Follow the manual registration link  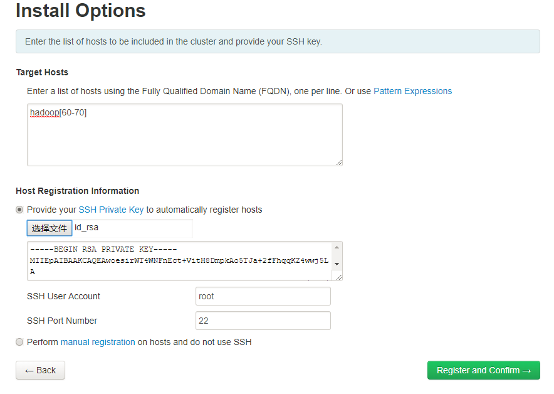click(x=98, y=342)
